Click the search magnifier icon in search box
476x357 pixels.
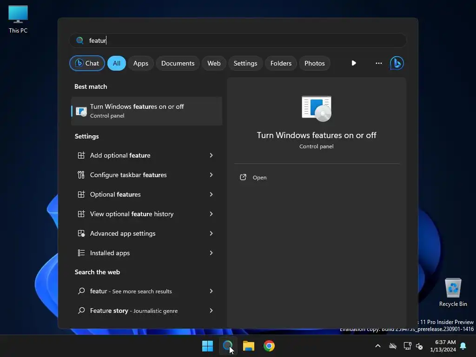coord(79,40)
